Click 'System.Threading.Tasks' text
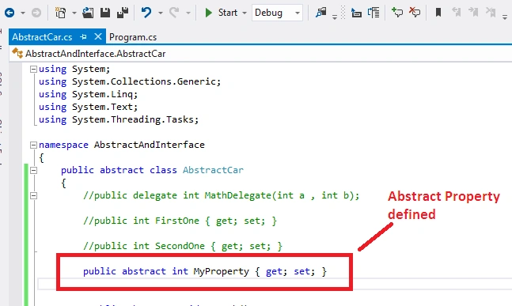The height and width of the screenshot is (306, 512). [133, 119]
